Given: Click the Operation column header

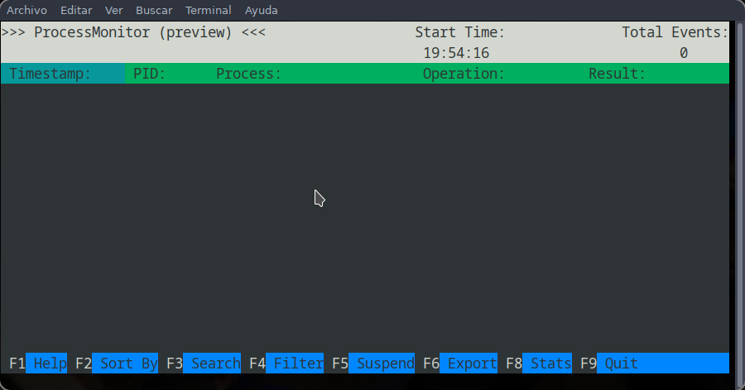Looking at the screenshot, I should (x=464, y=74).
